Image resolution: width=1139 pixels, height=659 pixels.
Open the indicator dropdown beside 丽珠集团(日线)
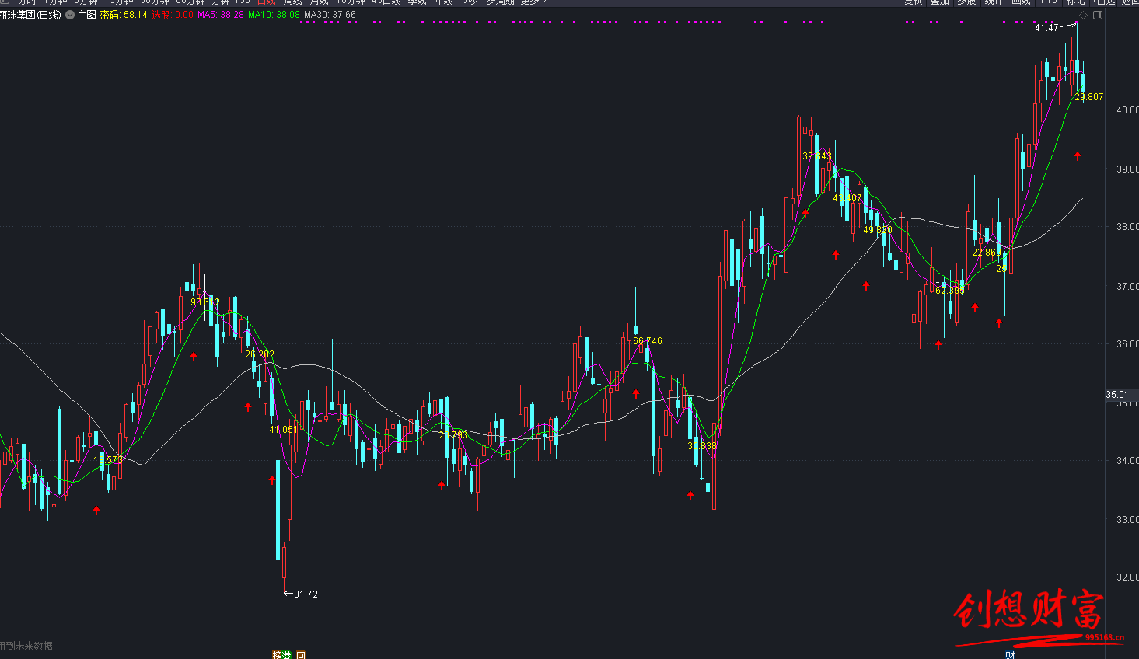coord(70,15)
